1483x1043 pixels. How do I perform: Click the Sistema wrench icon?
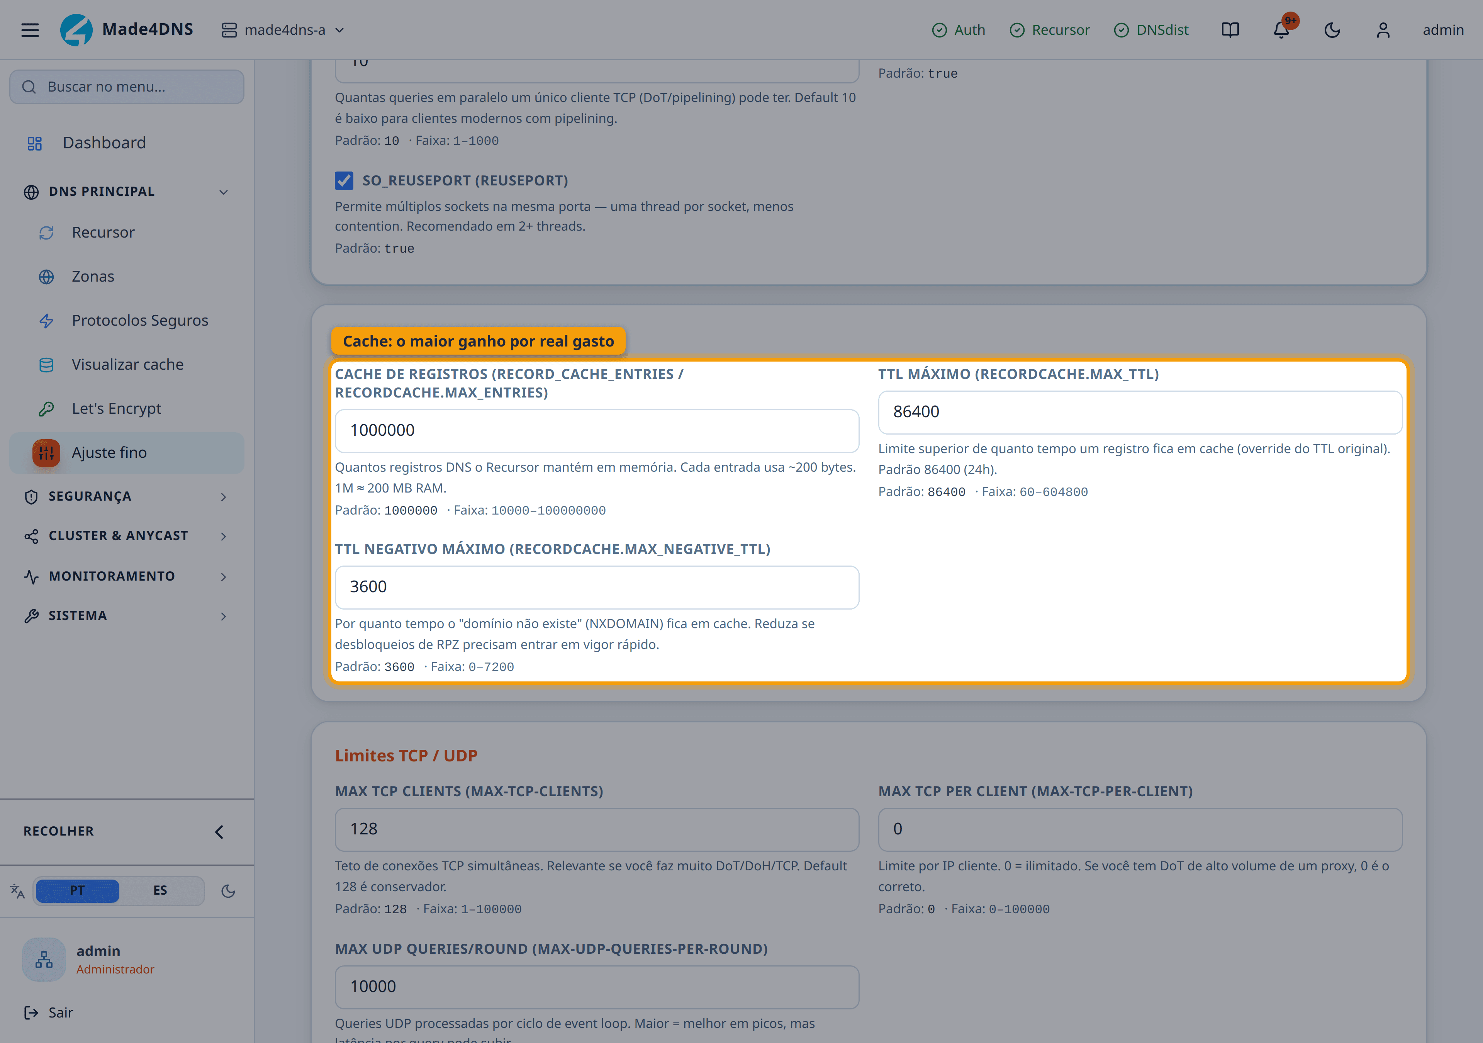(x=31, y=617)
